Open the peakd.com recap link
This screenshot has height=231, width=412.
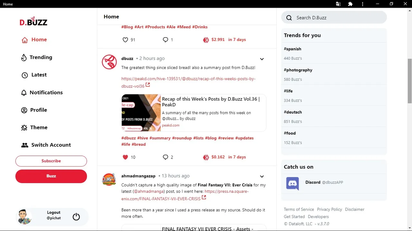188,82
